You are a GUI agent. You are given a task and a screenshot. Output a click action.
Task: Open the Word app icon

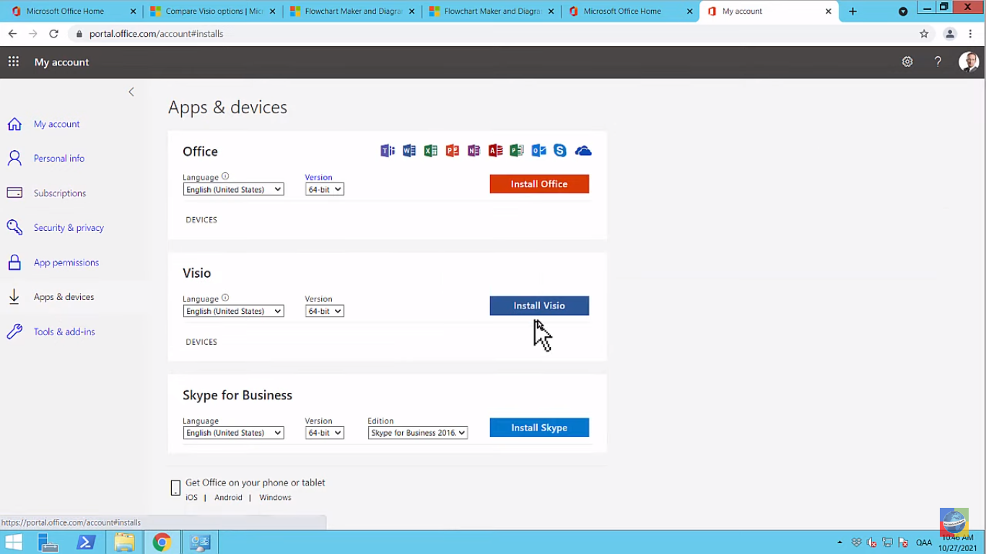(409, 150)
